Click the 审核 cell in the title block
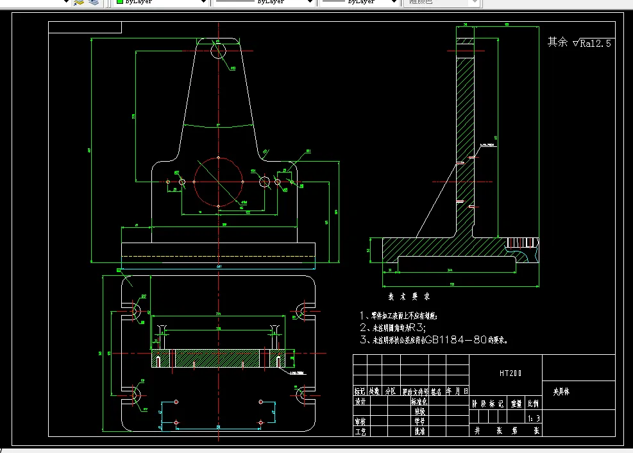 [x=360, y=422]
